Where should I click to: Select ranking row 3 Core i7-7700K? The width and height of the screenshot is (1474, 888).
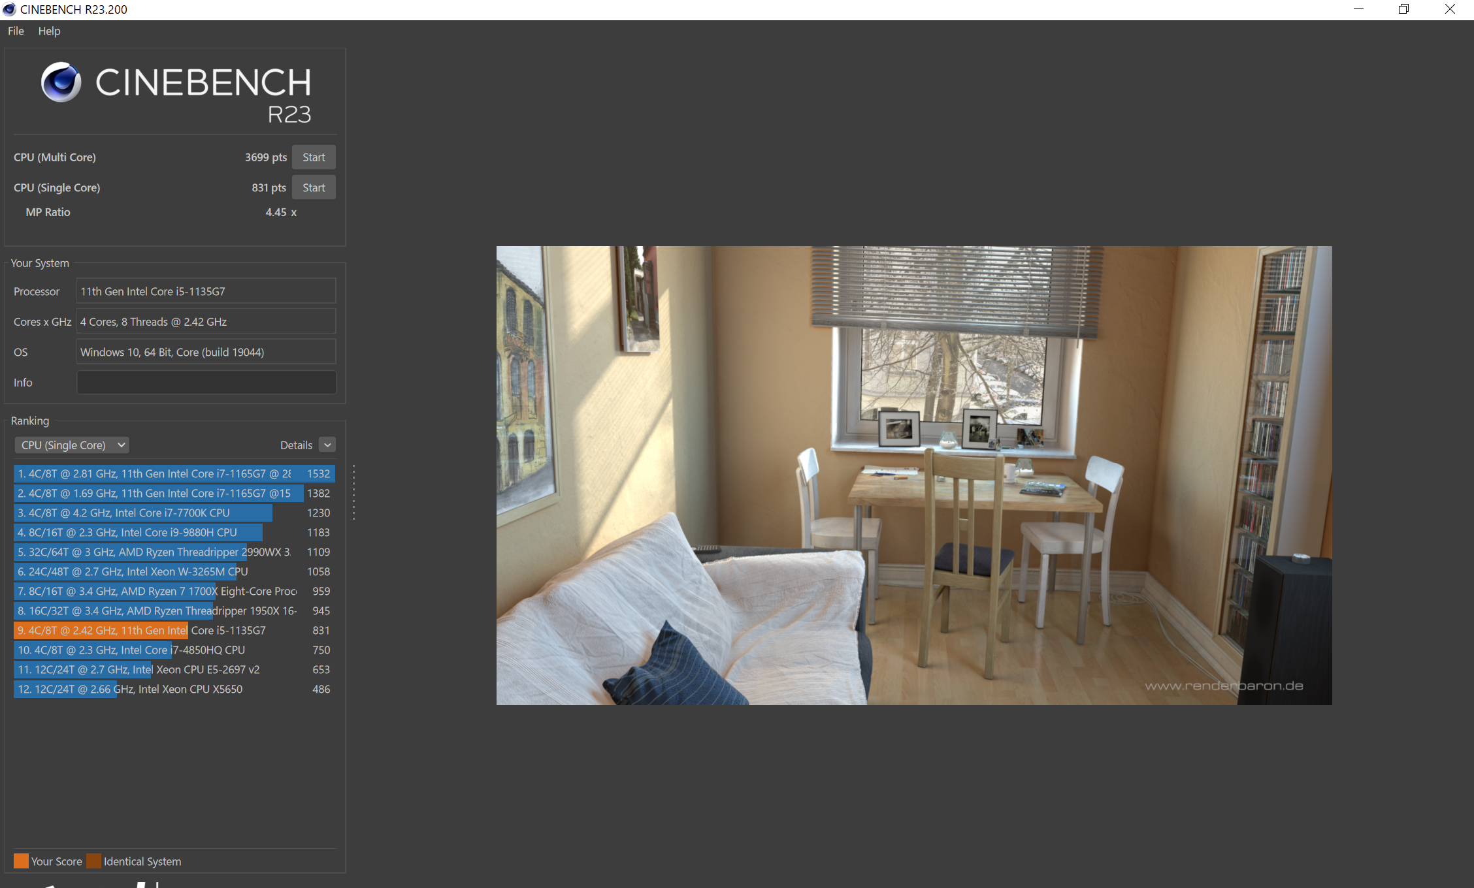click(174, 513)
